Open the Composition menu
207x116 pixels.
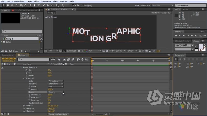pos(18,2)
